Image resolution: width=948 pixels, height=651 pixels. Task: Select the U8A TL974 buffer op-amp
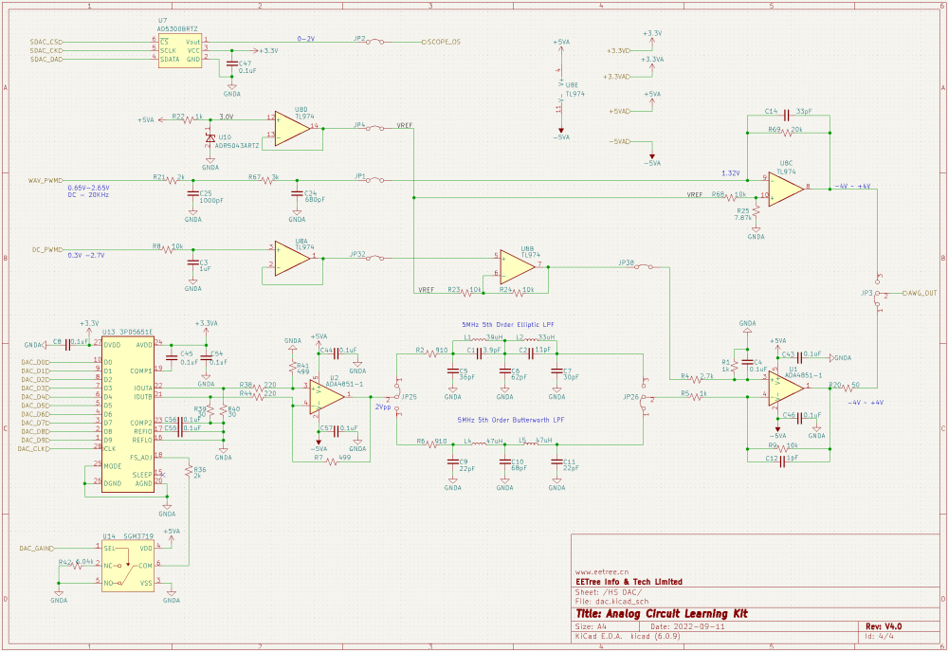[293, 258]
